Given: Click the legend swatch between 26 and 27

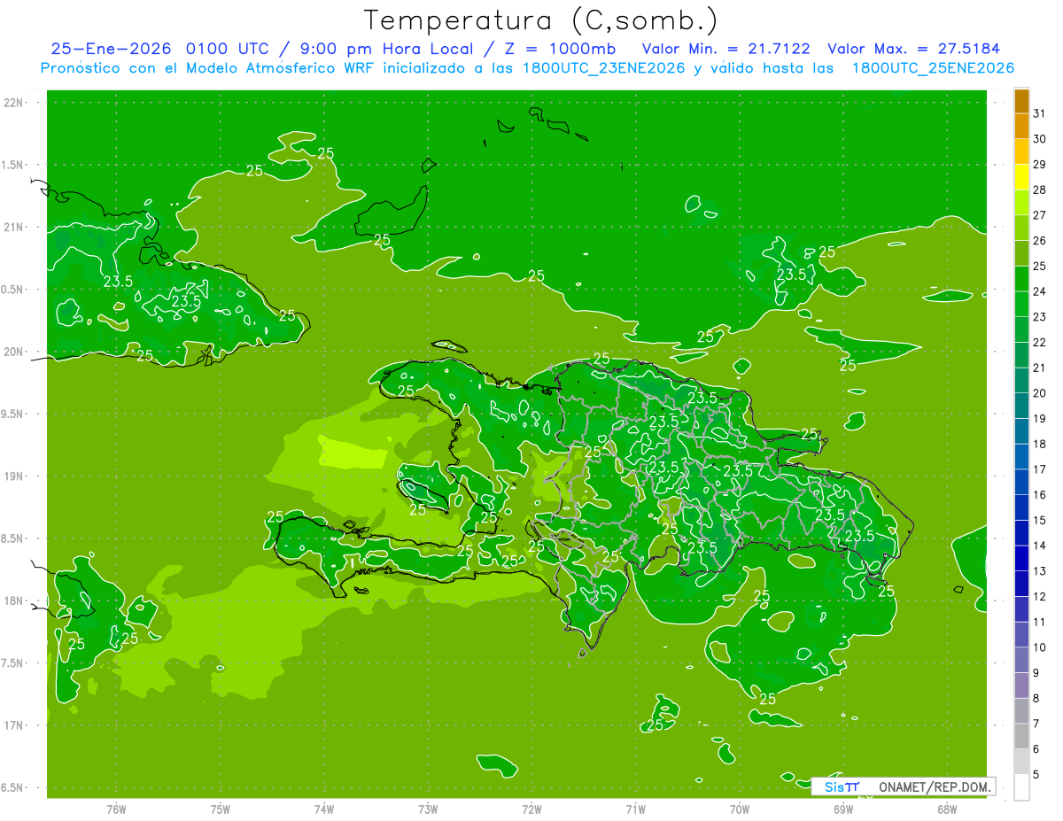Looking at the screenshot, I should coord(1021,228).
